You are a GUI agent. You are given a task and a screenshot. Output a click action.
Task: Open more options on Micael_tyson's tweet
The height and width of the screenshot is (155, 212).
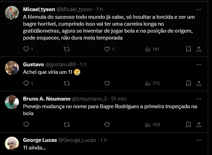[x=199, y=9]
